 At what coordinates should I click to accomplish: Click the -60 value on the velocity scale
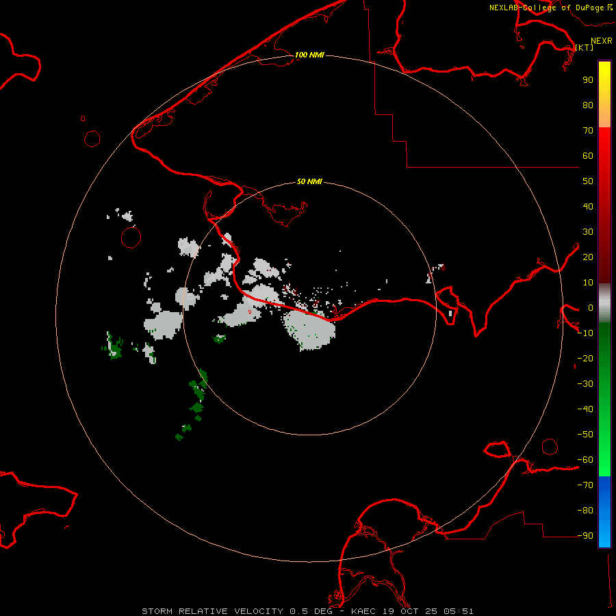(x=585, y=460)
